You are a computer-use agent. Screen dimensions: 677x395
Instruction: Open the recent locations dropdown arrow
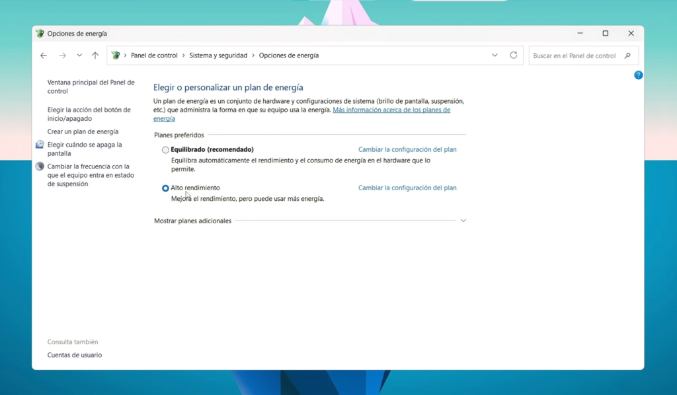click(79, 55)
